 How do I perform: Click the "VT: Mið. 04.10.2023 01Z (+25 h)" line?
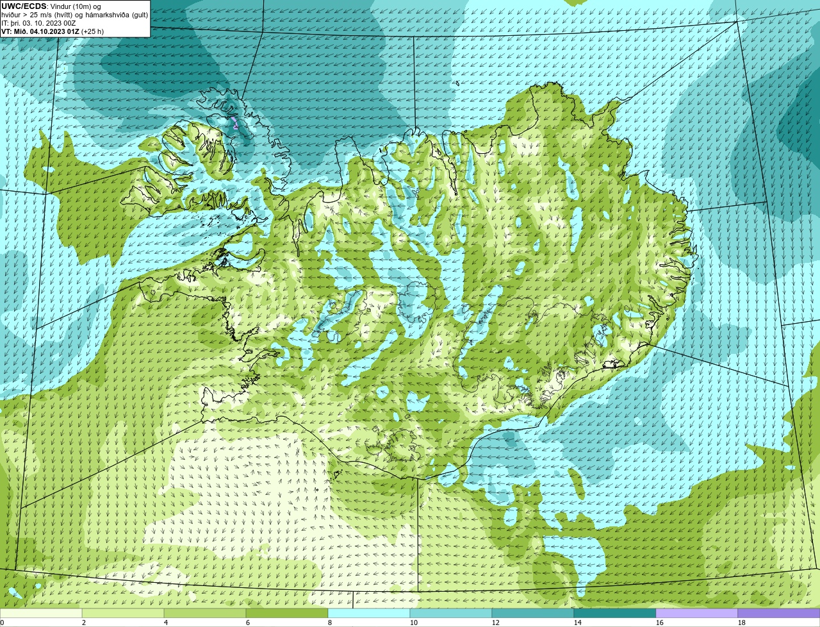pyautogui.click(x=53, y=31)
